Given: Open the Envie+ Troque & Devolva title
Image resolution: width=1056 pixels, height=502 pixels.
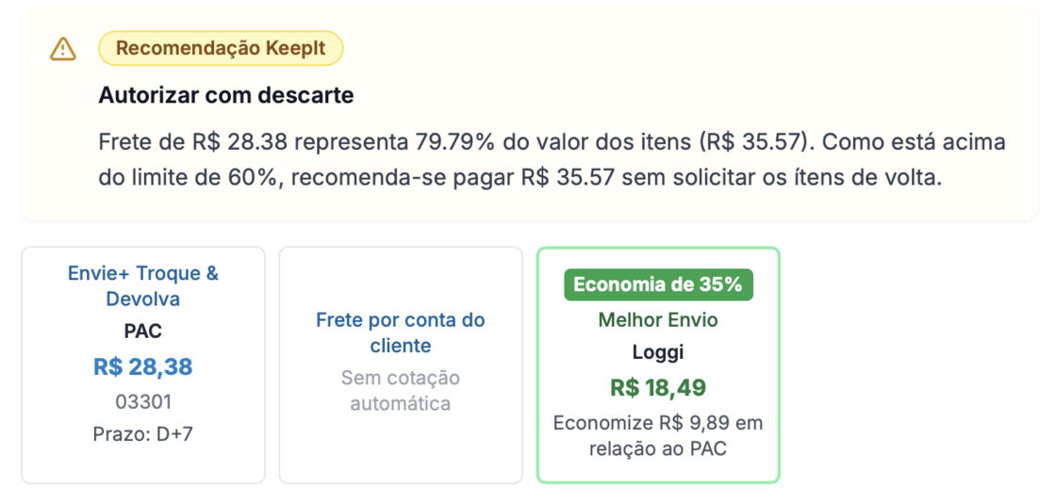Looking at the screenshot, I should [x=143, y=286].
